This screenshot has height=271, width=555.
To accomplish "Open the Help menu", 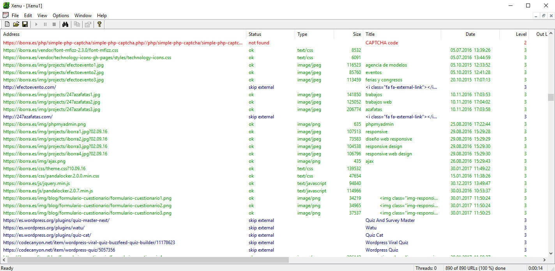I will pos(102,16).
